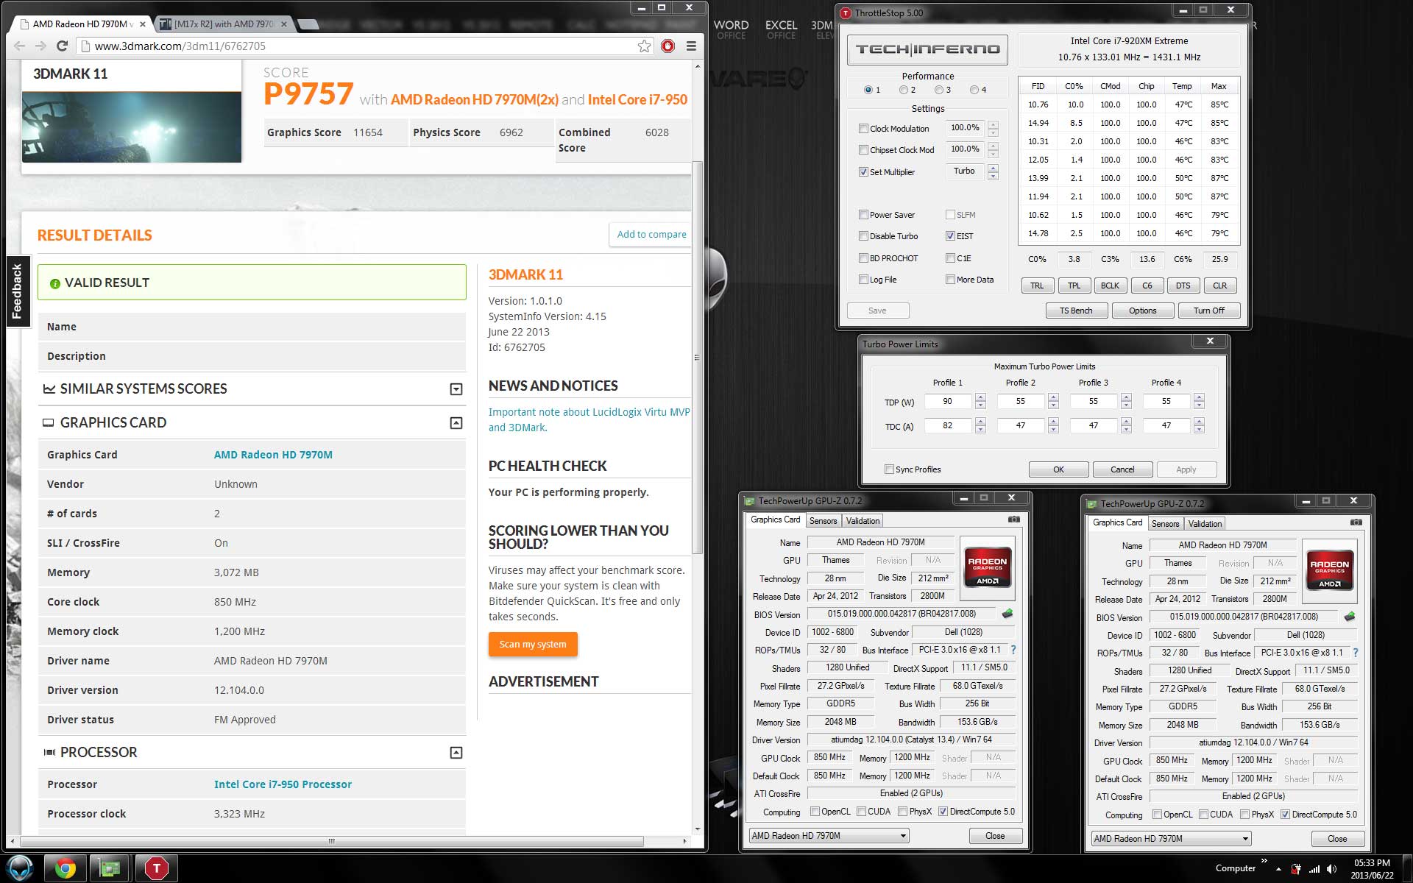This screenshot has width=1413, height=883.
Task: Click volume icon in system tray
Action: click(x=1332, y=869)
